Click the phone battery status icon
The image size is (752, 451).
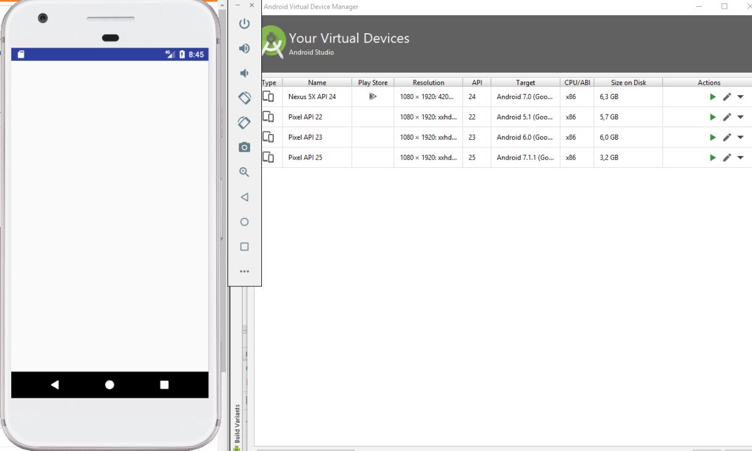[182, 54]
